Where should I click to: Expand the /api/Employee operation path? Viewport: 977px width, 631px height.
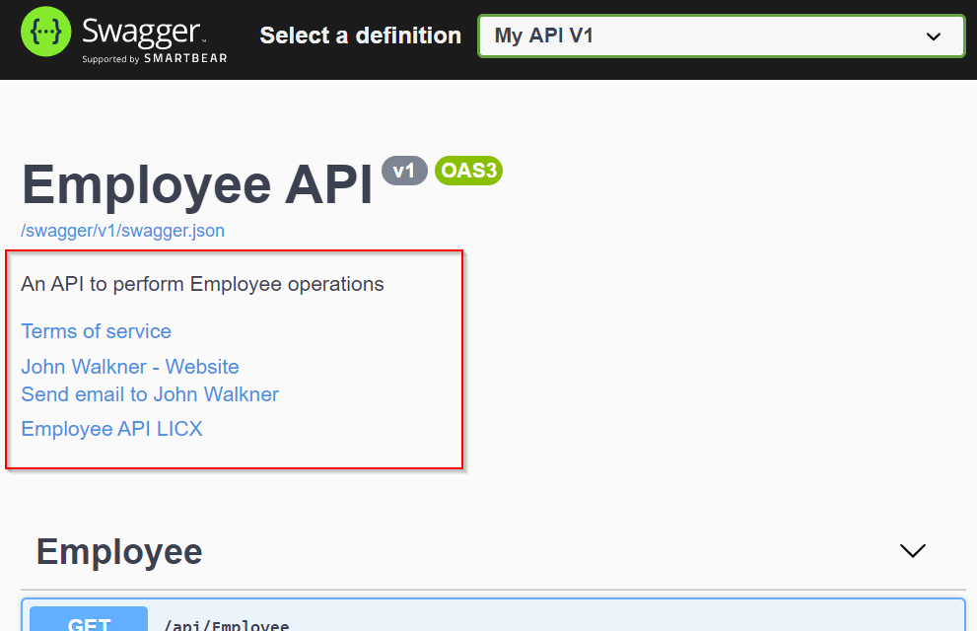tap(226, 624)
